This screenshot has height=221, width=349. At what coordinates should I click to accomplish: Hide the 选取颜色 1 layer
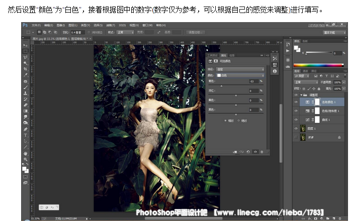(x=296, y=102)
